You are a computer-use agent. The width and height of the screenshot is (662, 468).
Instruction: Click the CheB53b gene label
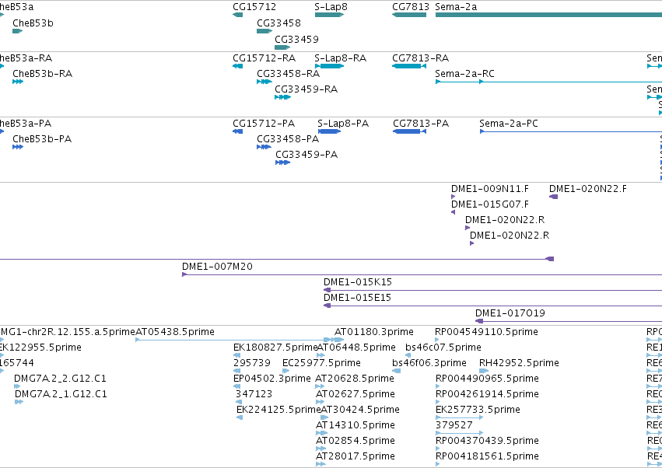[x=33, y=23]
